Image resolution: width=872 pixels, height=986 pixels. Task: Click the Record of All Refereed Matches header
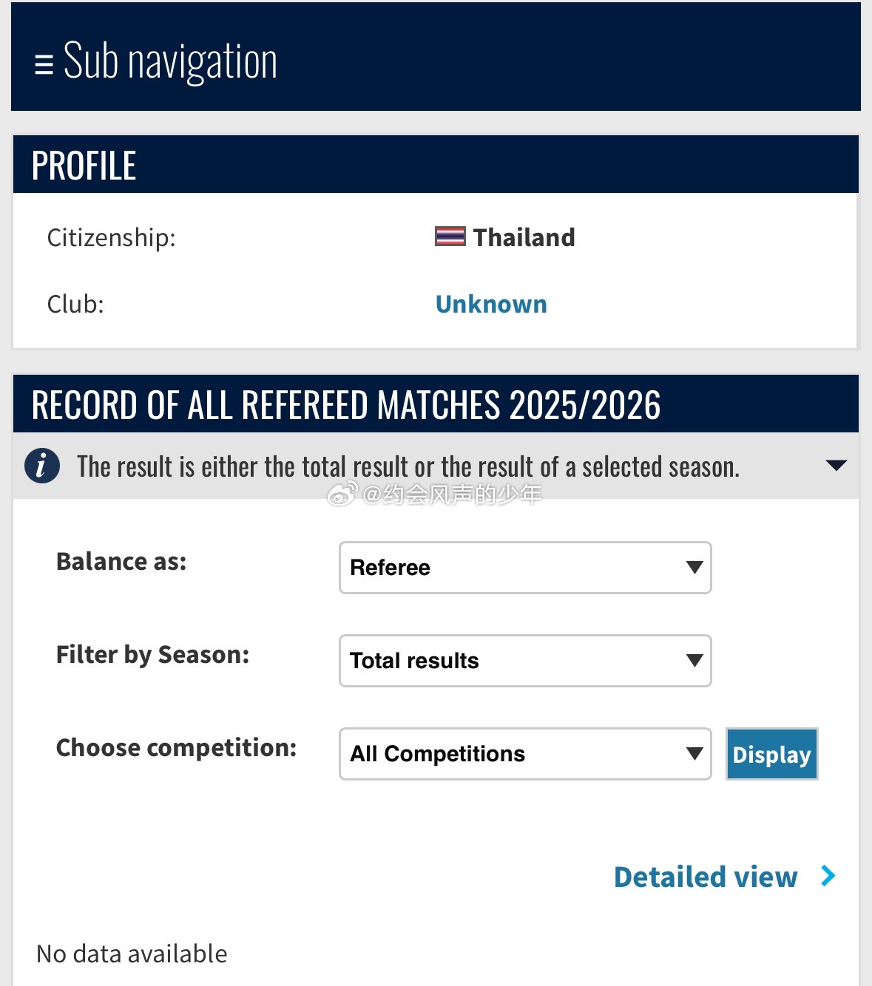[x=346, y=405]
